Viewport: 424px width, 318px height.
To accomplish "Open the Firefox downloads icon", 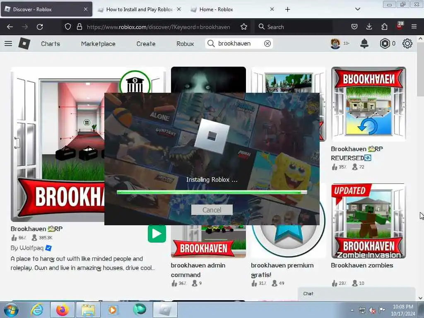I will (x=369, y=27).
